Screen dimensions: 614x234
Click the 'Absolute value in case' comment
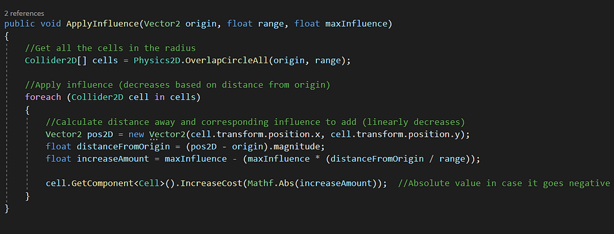504,183
